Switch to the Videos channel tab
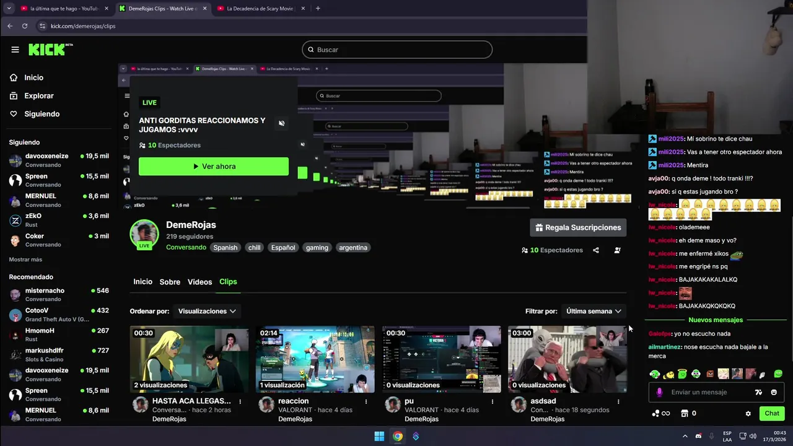The height and width of the screenshot is (446, 793). click(199, 282)
